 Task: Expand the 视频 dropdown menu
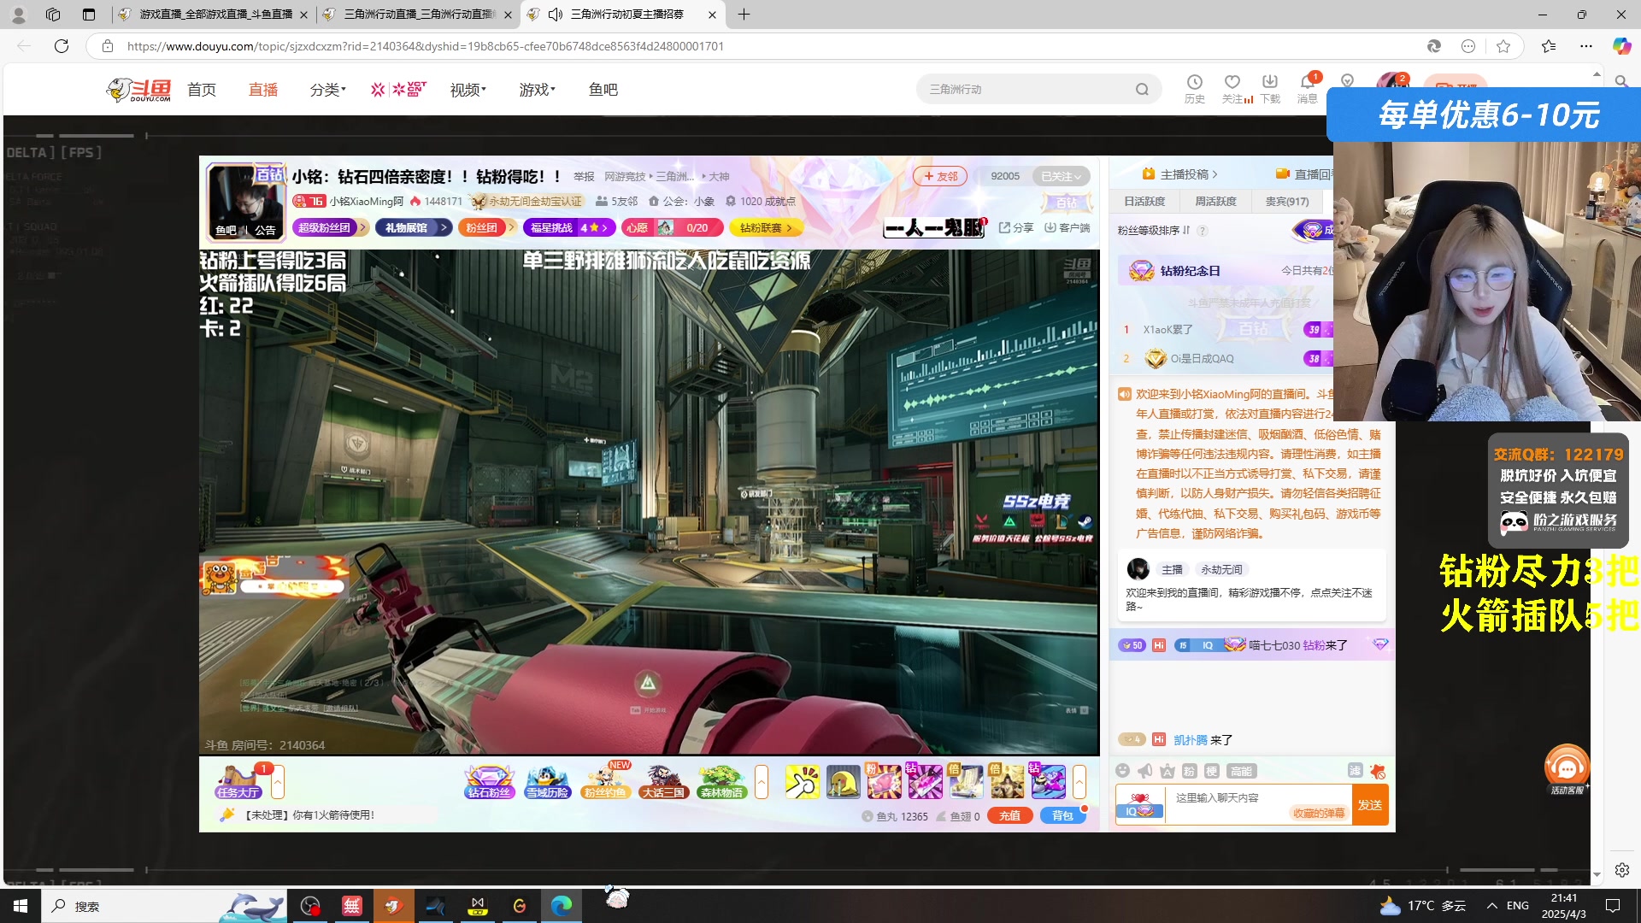tap(468, 90)
